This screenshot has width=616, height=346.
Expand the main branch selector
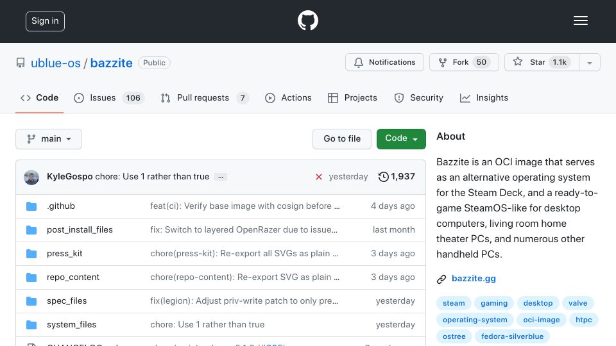(49, 139)
